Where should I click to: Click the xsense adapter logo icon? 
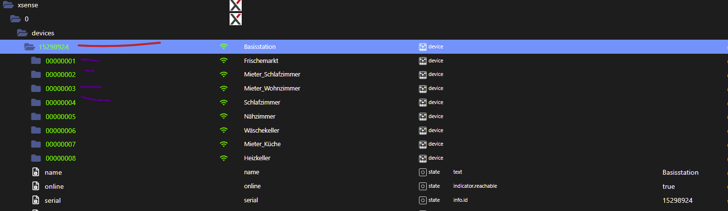235,5
